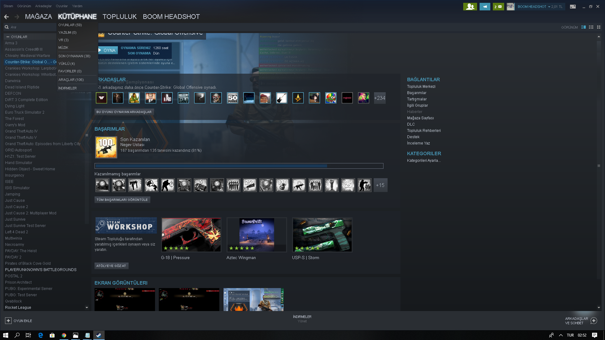Viewport: 605px width, 340px height.
Task: Open the Arkadaşlar menu in menu bar
Action: coord(43,6)
